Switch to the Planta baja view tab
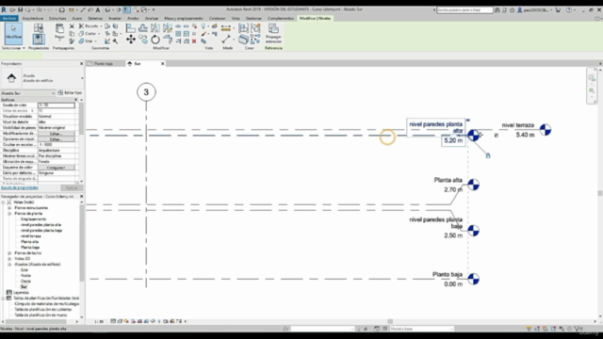This screenshot has width=603, height=339. click(x=104, y=64)
